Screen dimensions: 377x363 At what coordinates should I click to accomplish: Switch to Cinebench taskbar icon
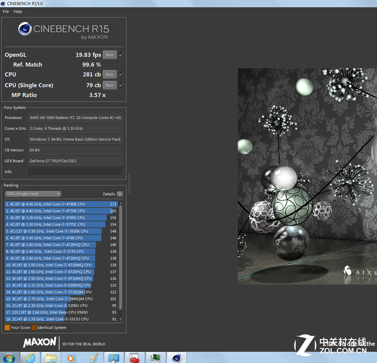(x=177, y=358)
